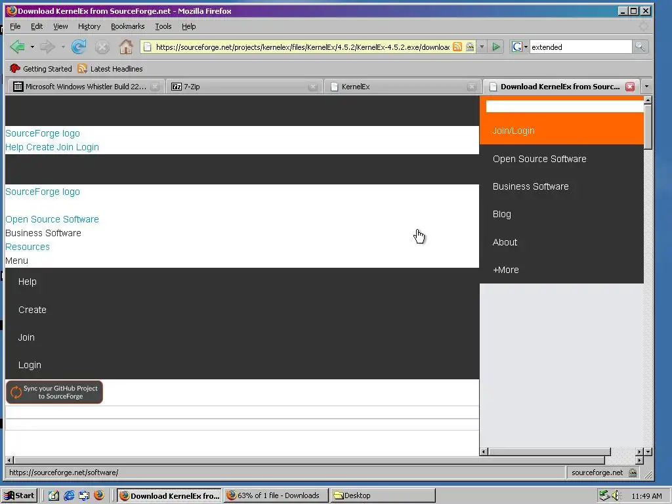Click the Stop loading icon
The height and width of the screenshot is (504, 672).
(102, 47)
